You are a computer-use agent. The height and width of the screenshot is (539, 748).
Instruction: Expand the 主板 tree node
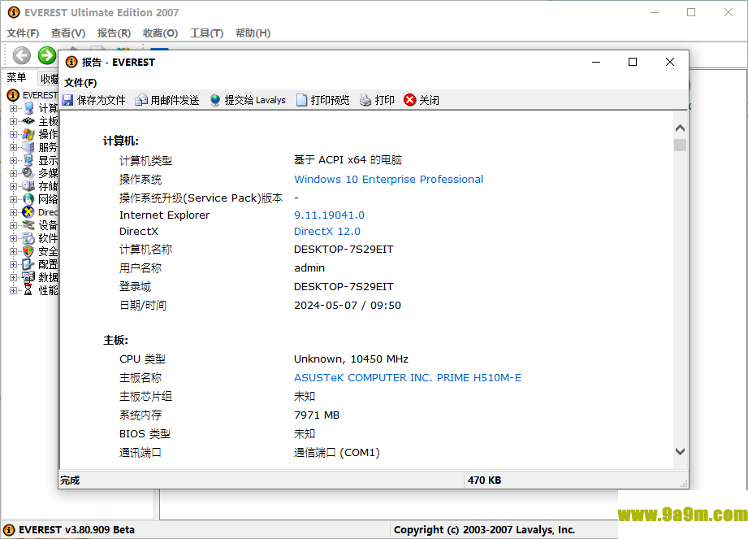[x=13, y=121]
